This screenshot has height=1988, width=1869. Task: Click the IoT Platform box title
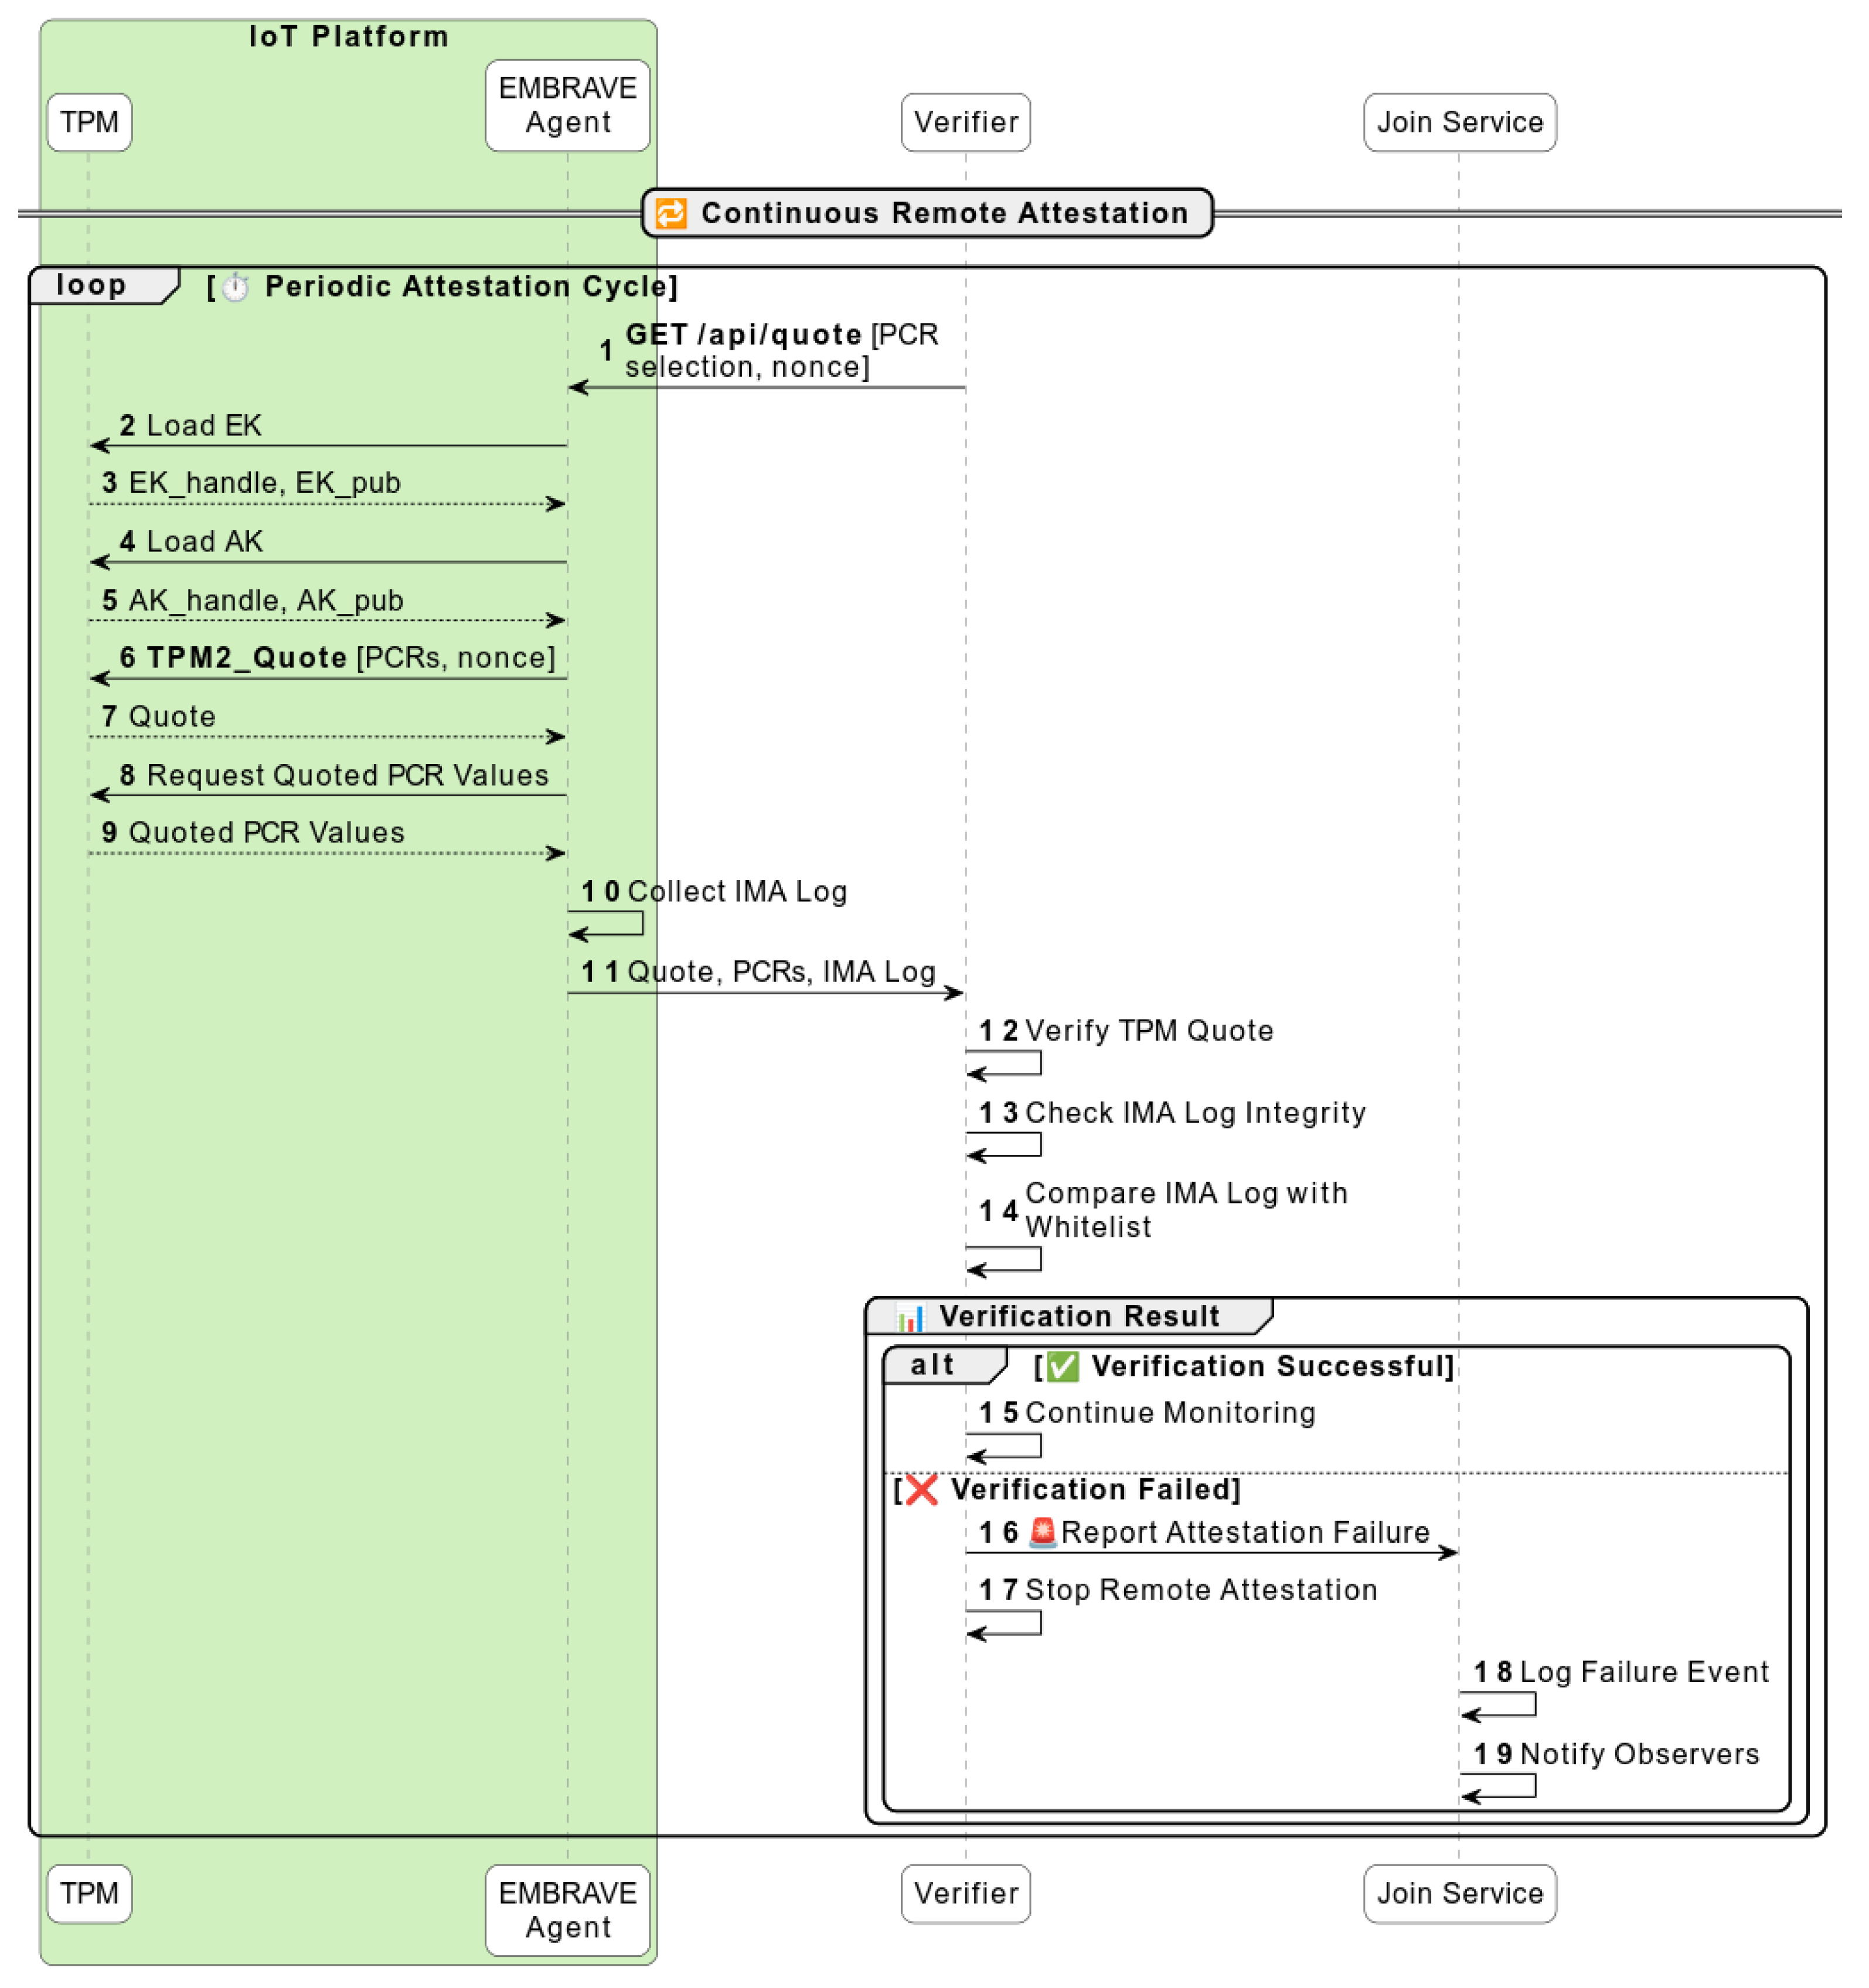[348, 37]
